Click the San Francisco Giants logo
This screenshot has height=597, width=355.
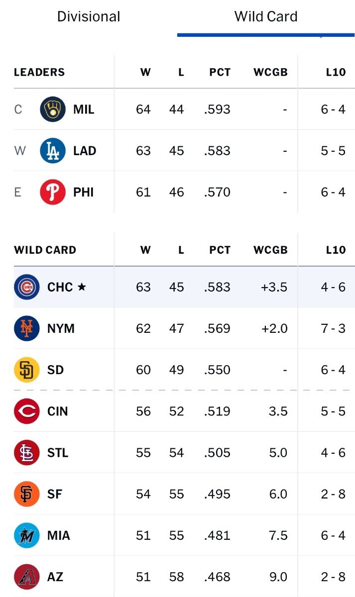point(27,494)
